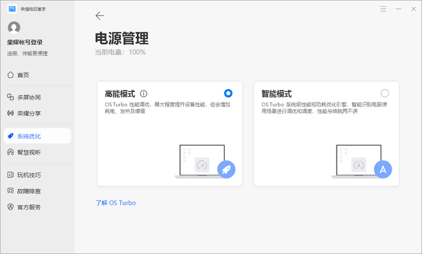Open 玩机技巧 sidebar item

click(38, 175)
